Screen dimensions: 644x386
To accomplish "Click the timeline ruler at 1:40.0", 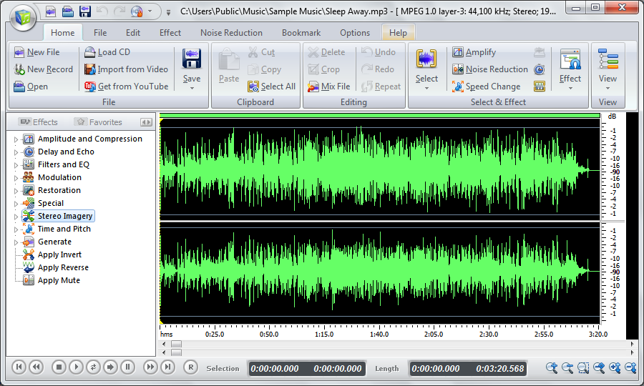I will click(379, 334).
